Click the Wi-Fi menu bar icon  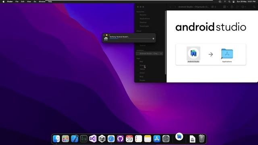coord(225,2)
